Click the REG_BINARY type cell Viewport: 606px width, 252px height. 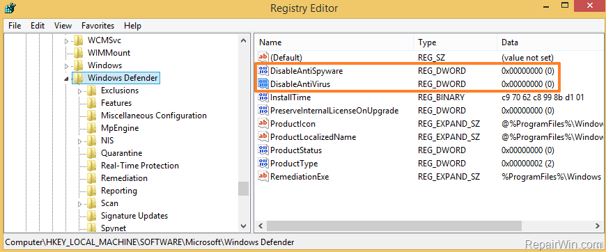pos(442,97)
